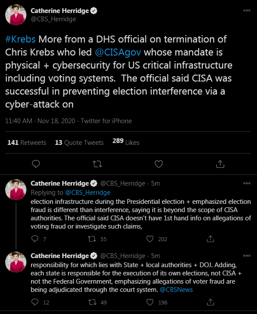Open Catherine Herridge's profile picture at top
Image resolution: width=257 pixels, height=314 pixels.
tap(16, 15)
